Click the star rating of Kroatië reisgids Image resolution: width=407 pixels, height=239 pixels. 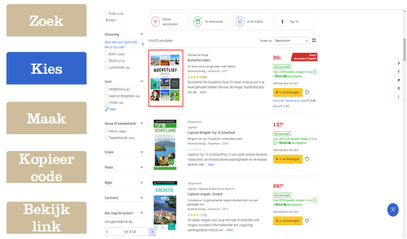click(x=194, y=215)
